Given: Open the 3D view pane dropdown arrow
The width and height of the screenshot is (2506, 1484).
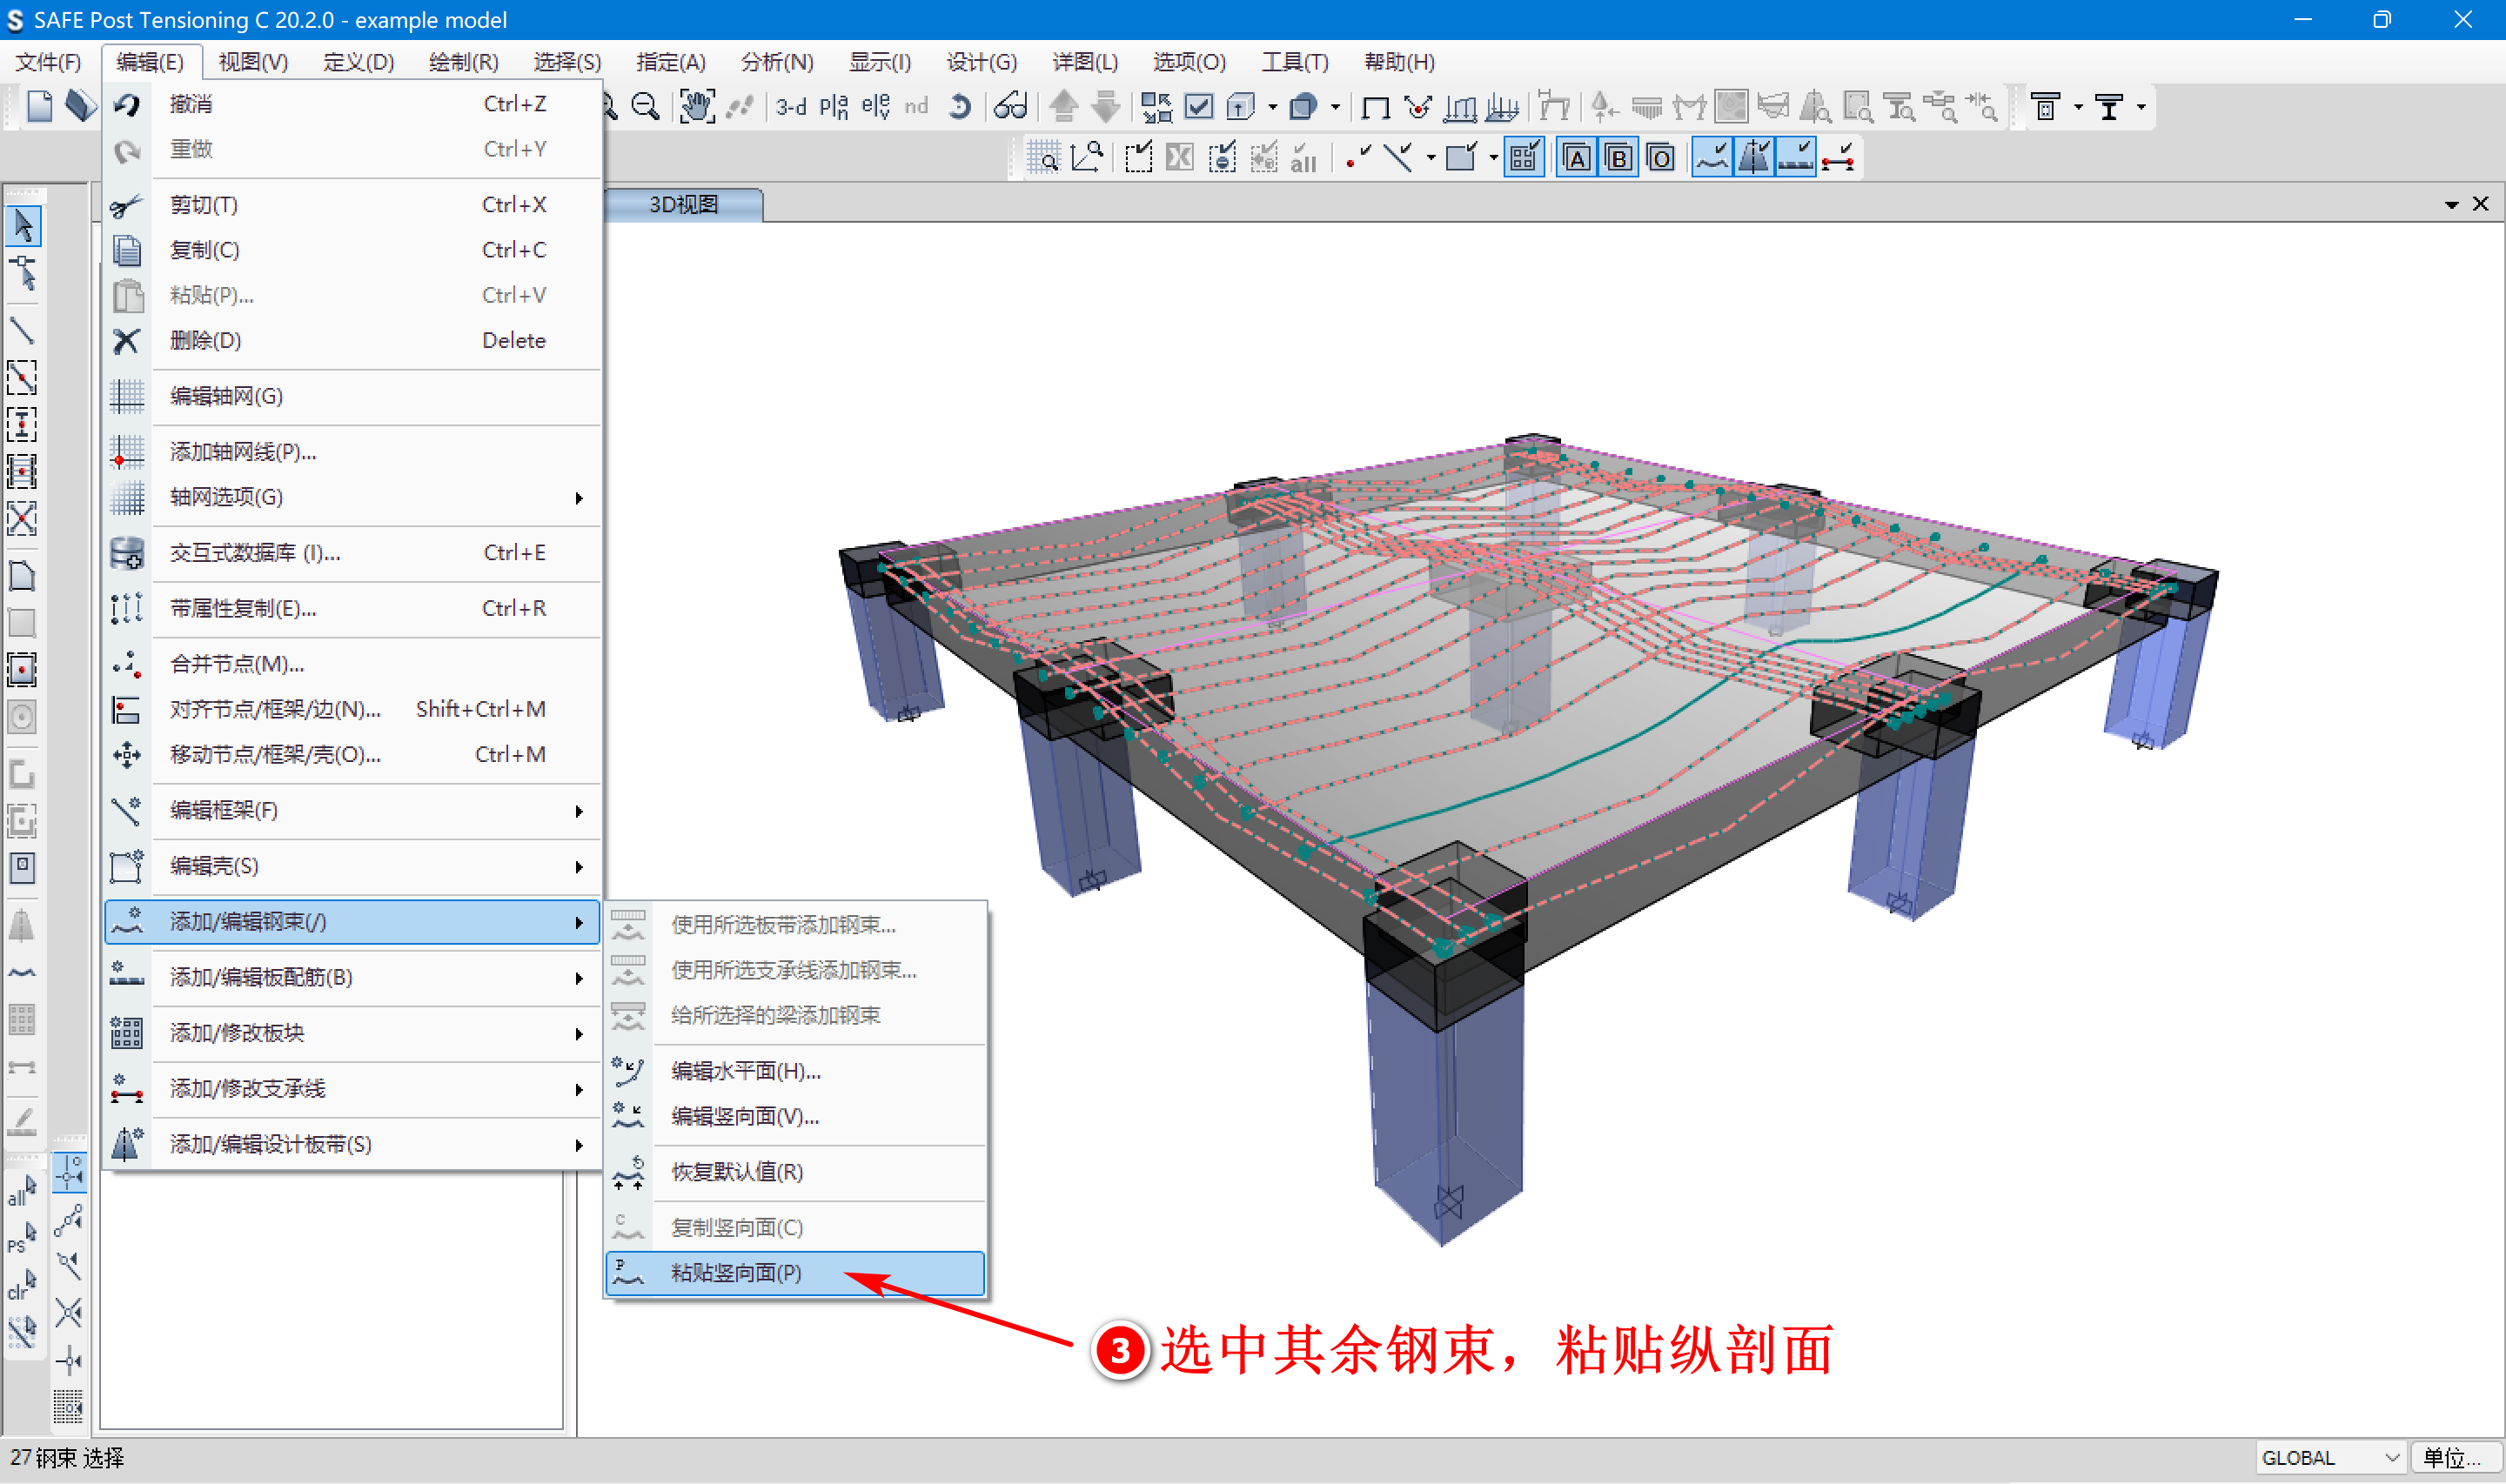Looking at the screenshot, I should [x=2451, y=205].
